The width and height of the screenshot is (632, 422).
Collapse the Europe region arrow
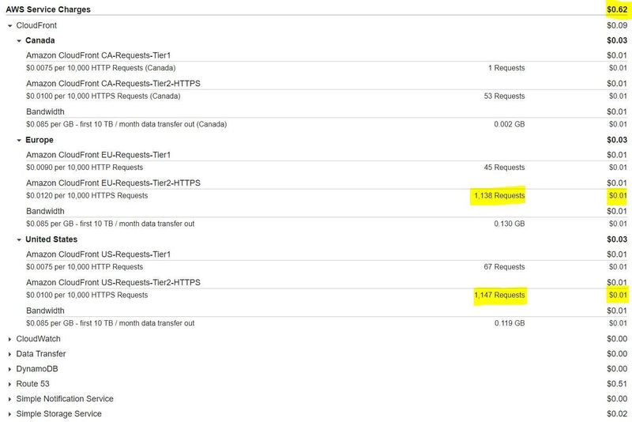[18, 140]
